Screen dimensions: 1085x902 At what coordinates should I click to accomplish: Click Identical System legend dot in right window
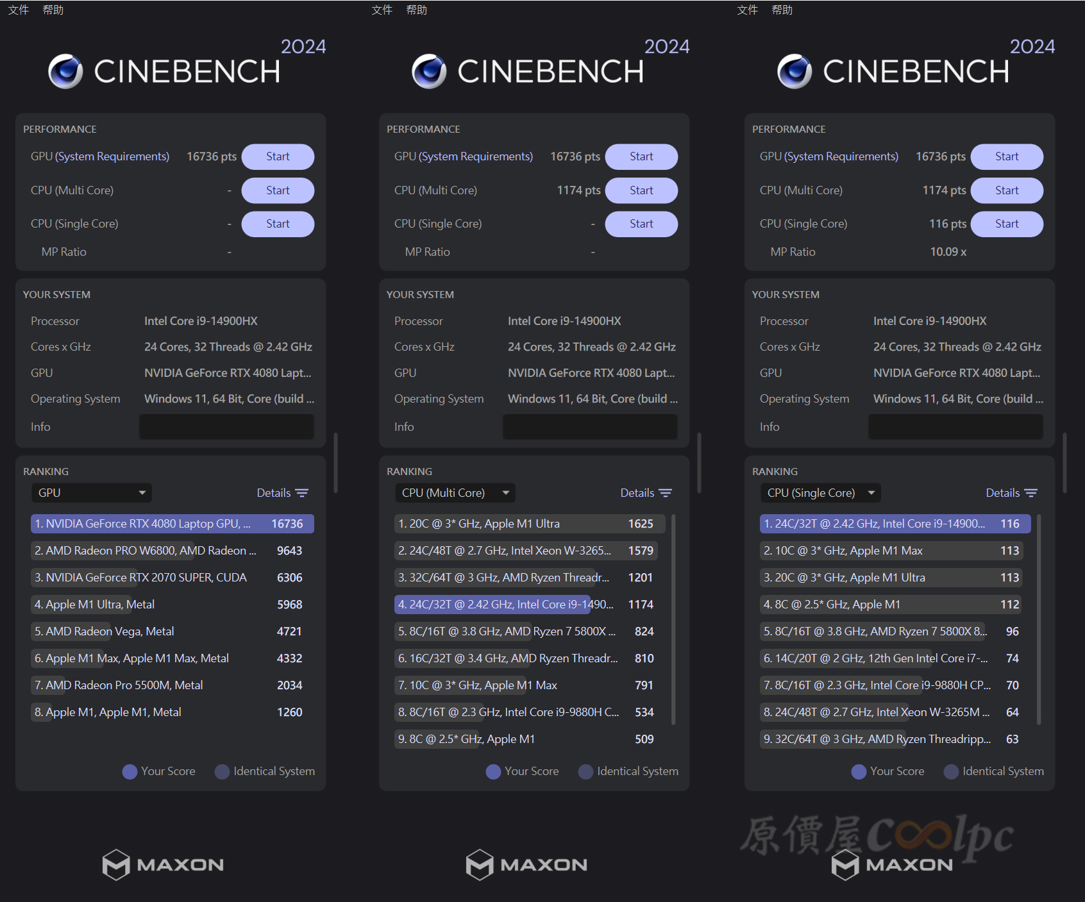[951, 772]
